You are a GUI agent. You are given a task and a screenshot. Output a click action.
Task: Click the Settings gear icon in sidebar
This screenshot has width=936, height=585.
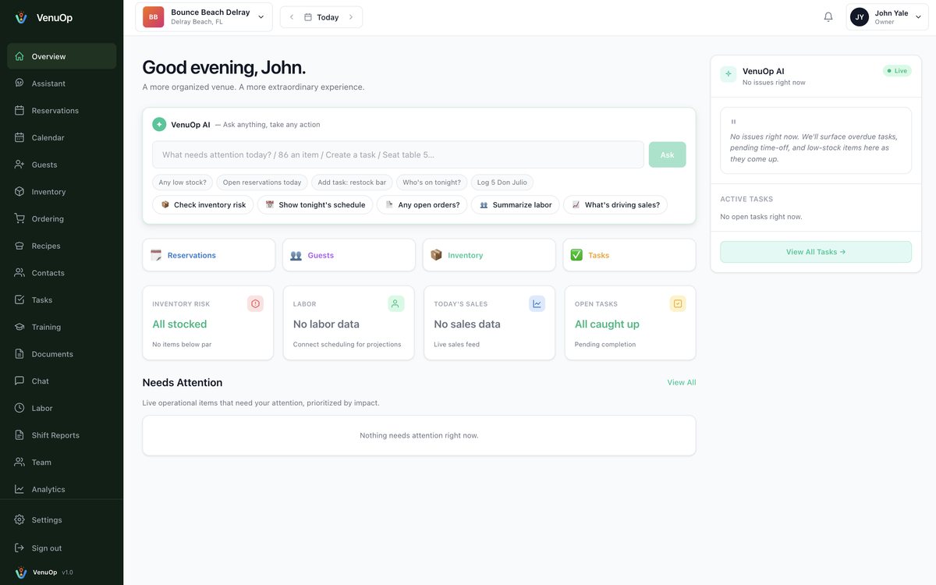coord(19,519)
